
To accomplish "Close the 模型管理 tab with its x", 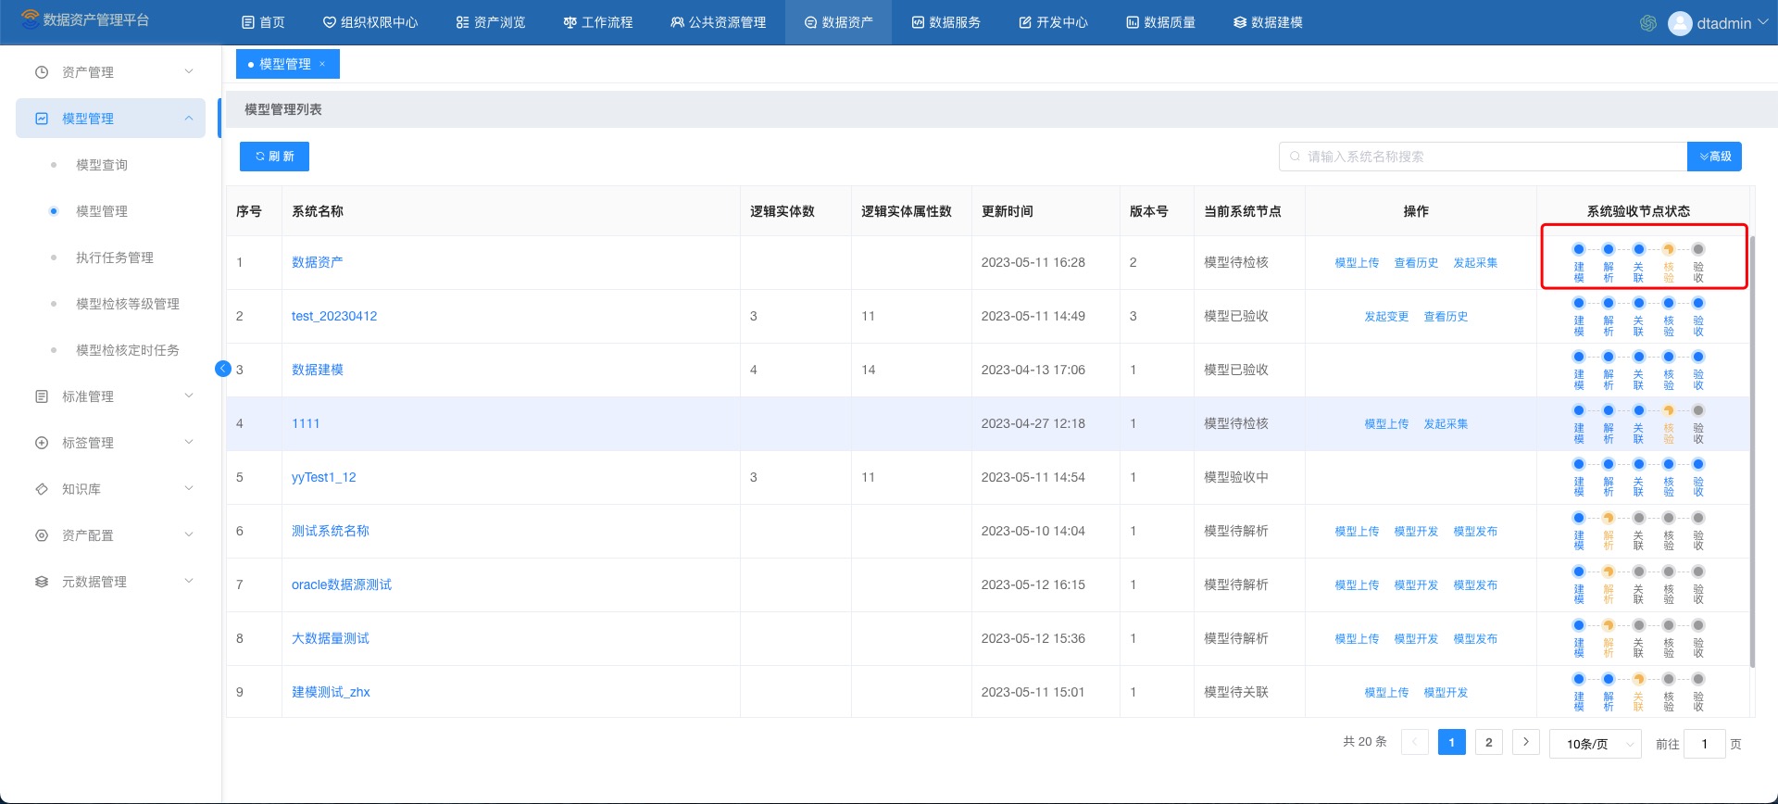I will (x=322, y=64).
